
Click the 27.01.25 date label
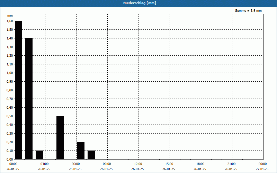tap(262, 169)
